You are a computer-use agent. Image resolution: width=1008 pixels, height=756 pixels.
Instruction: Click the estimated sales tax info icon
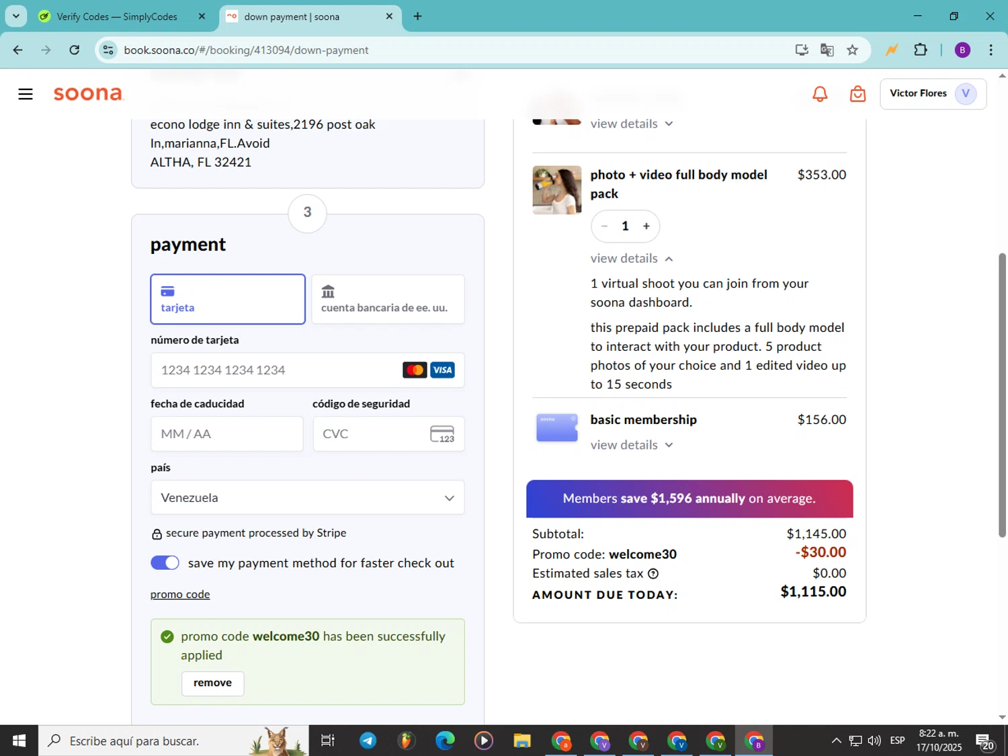653,574
